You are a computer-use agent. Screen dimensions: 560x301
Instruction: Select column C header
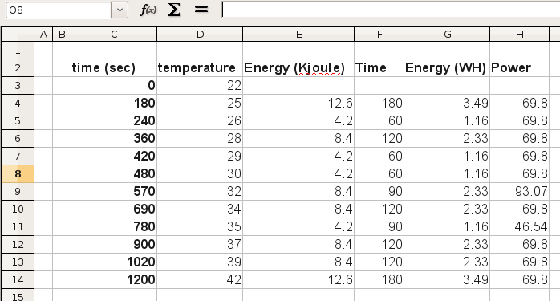(x=114, y=35)
